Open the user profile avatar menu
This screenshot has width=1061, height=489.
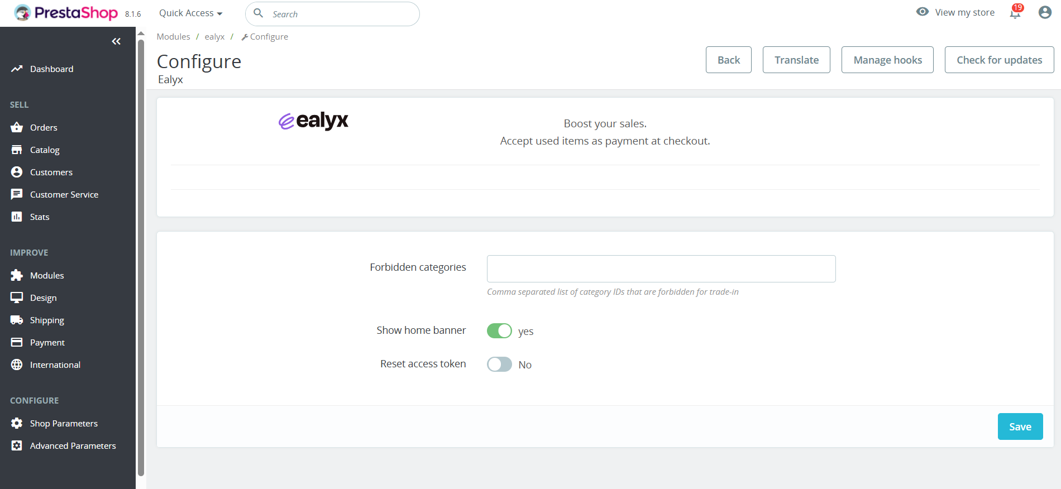[1045, 12]
